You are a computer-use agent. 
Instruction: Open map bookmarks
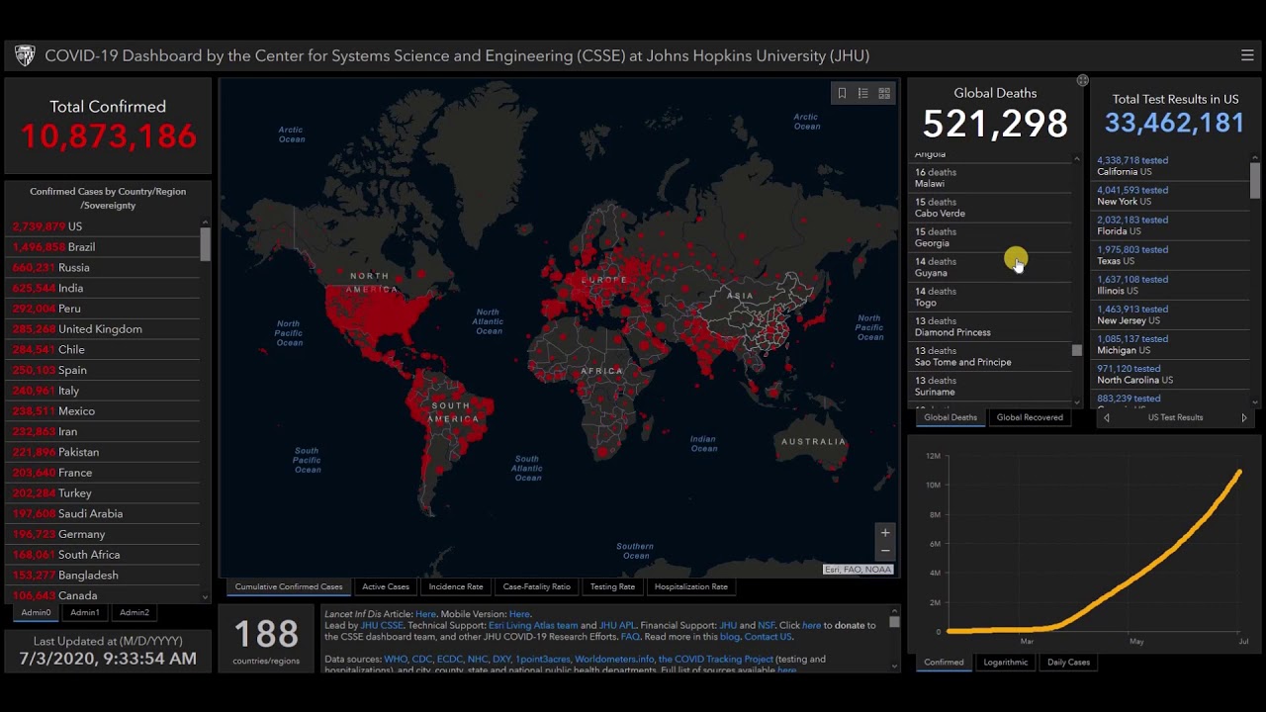[842, 93]
